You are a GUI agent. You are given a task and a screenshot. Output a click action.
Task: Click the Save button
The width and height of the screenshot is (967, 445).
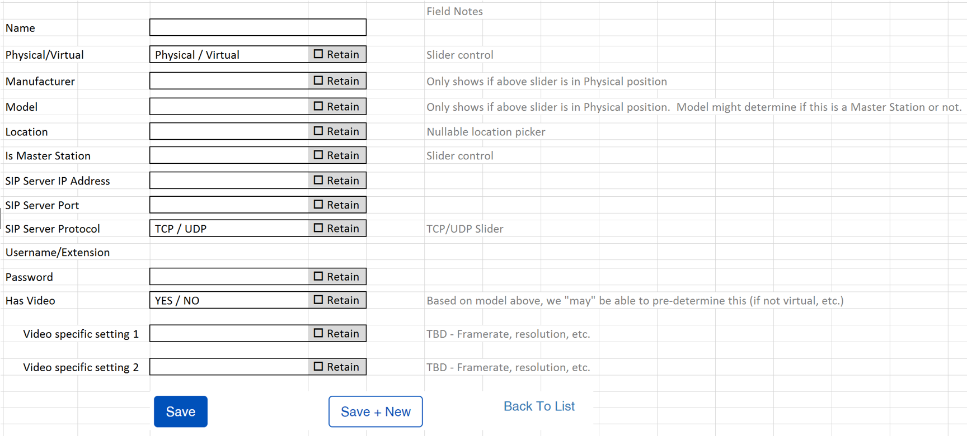click(180, 411)
